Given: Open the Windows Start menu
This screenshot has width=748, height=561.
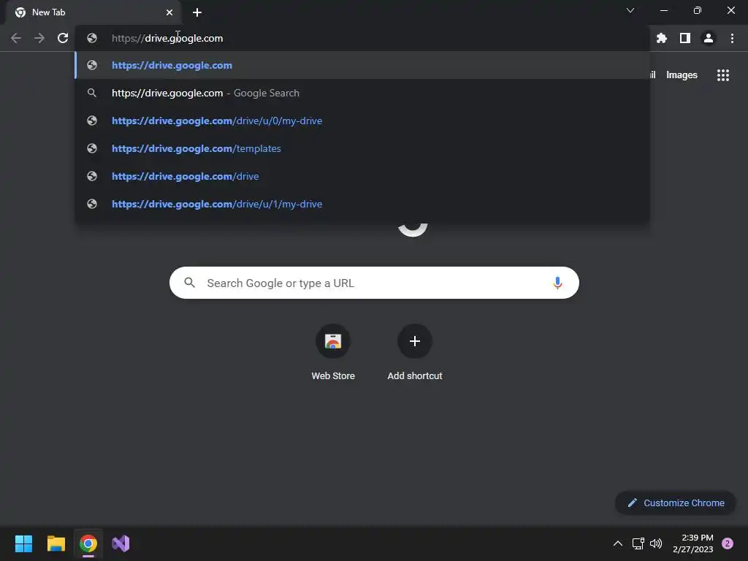Looking at the screenshot, I should (x=23, y=543).
